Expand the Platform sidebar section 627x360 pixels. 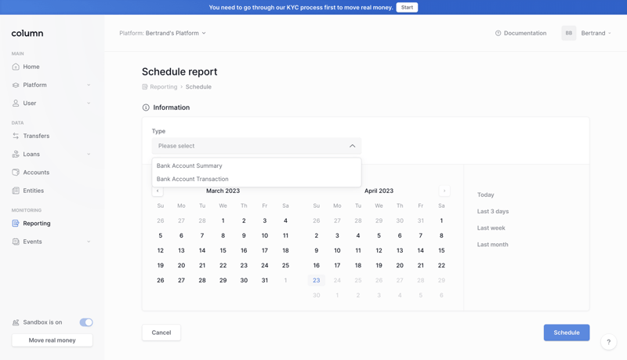89,85
